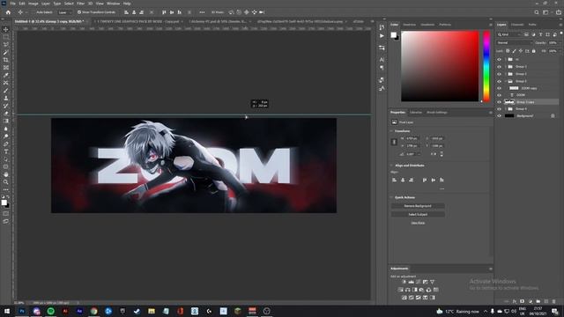Click the type layer filter icon in Layers
Image resolution: width=564 pixels, height=317 pixels.
pyautogui.click(x=540, y=34)
